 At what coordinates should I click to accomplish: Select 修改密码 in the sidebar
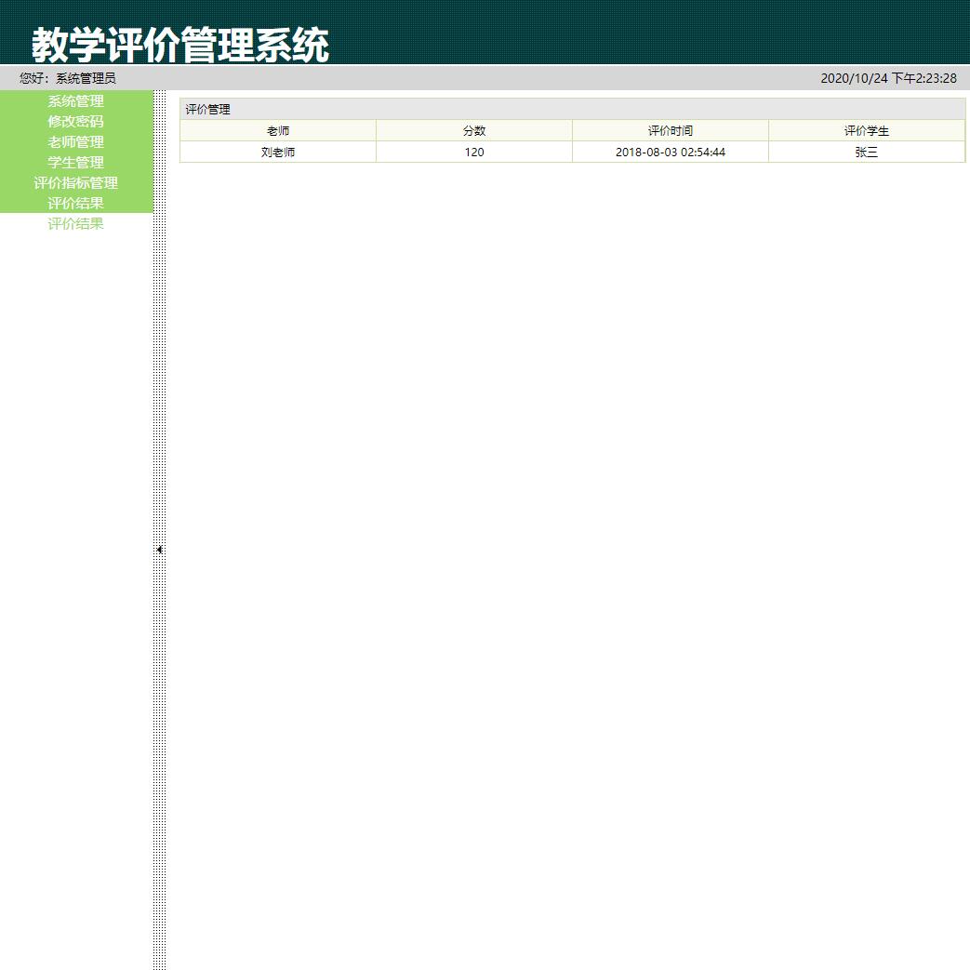coord(75,122)
